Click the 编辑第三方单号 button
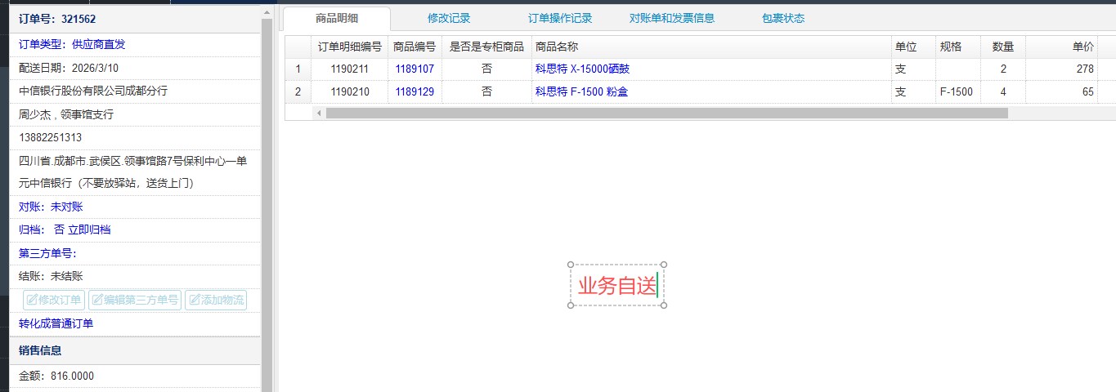The height and width of the screenshot is (392, 1116). tap(134, 301)
